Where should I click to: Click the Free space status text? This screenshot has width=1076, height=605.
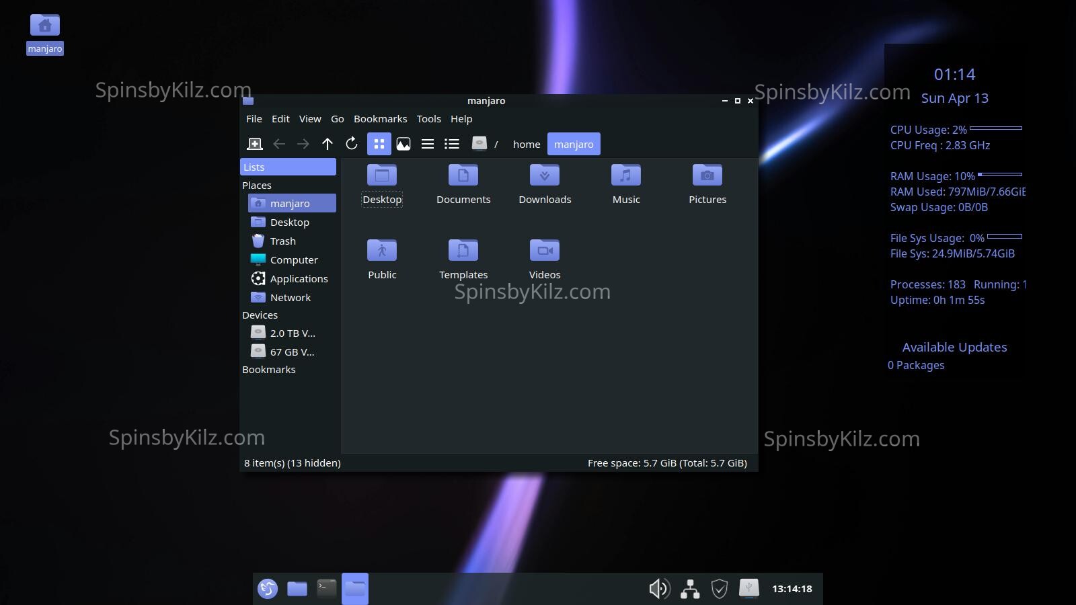point(667,462)
